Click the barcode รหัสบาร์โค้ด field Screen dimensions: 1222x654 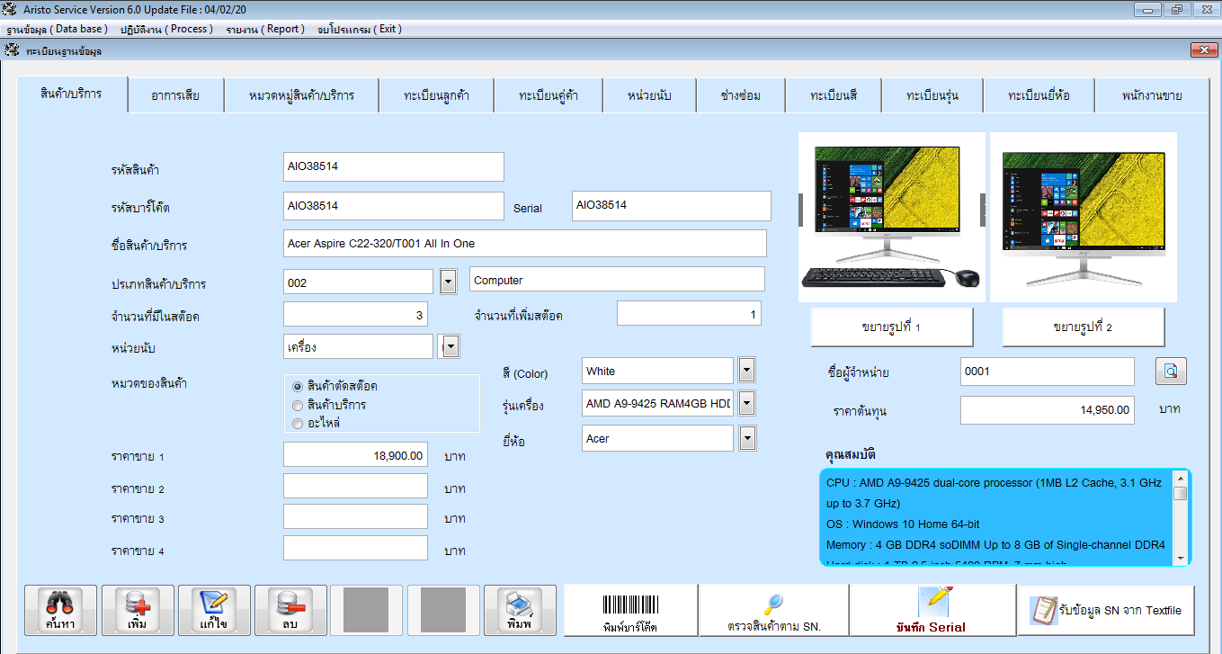click(393, 205)
